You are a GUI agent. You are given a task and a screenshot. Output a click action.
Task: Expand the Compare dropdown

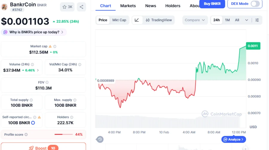tap(195, 20)
